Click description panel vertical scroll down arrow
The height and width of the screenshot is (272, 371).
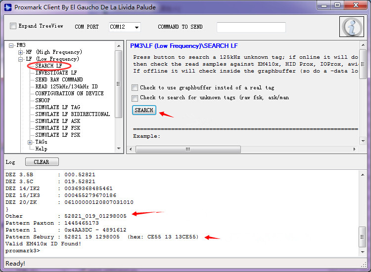point(363,141)
